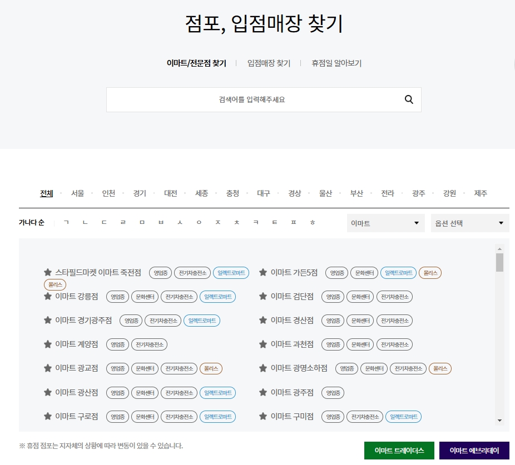This screenshot has height=465, width=515.
Task: Filter stores by consonant ㄱ
Action: [66, 222]
